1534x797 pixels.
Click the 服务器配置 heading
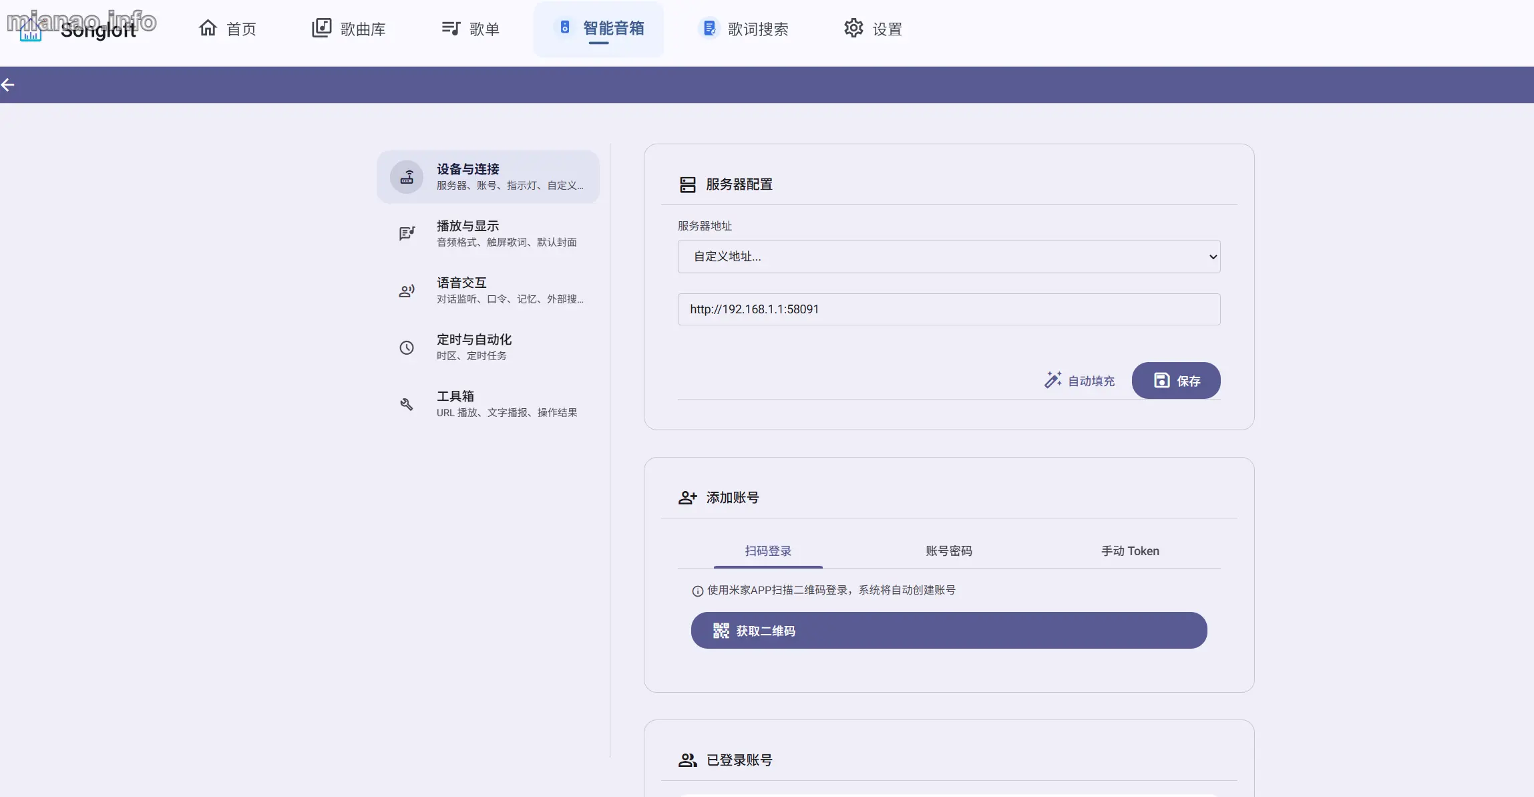click(x=739, y=184)
